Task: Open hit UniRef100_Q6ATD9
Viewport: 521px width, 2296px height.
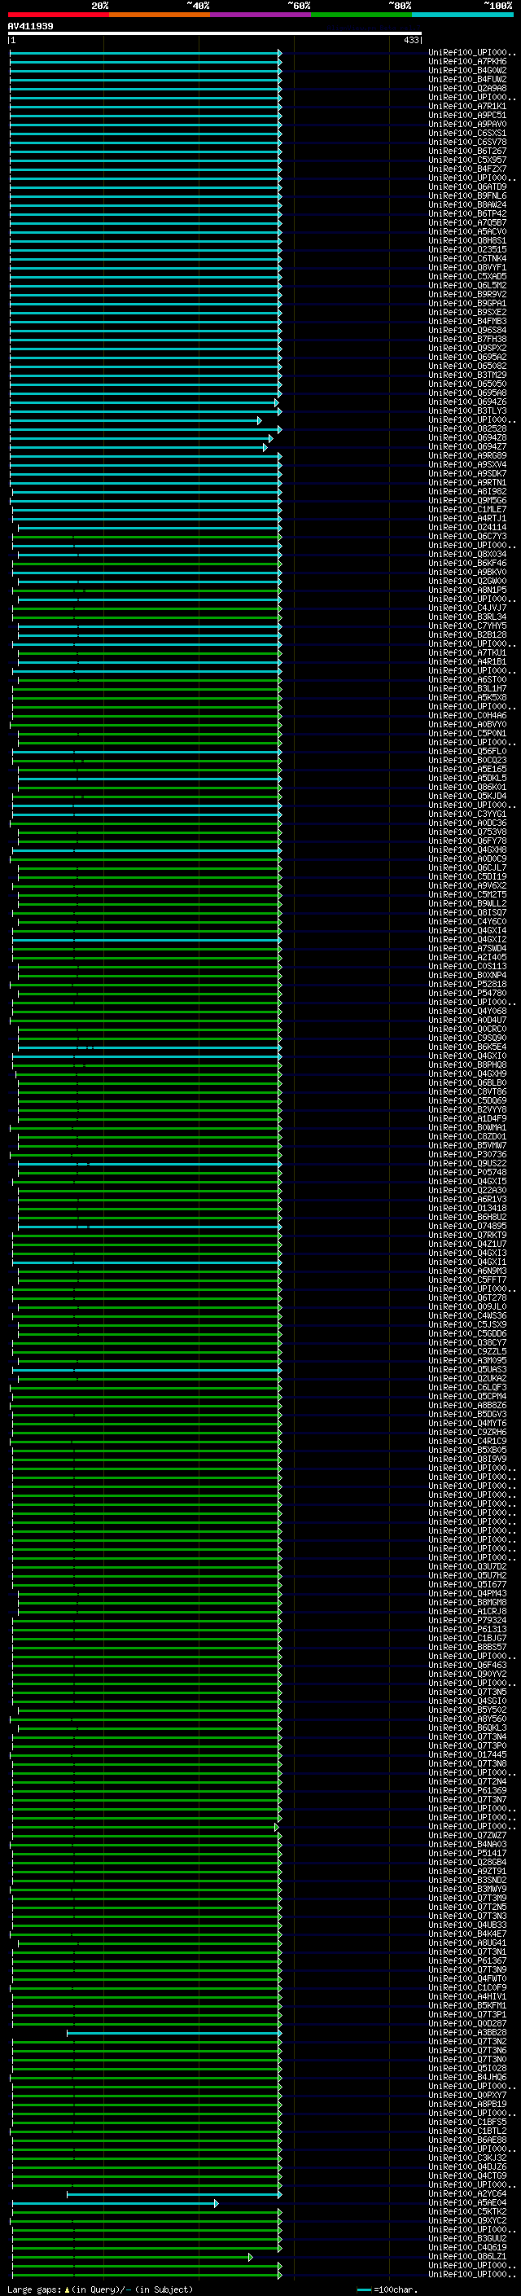Action: 467,187
